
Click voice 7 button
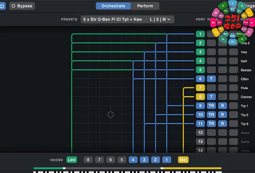click(x=99, y=160)
